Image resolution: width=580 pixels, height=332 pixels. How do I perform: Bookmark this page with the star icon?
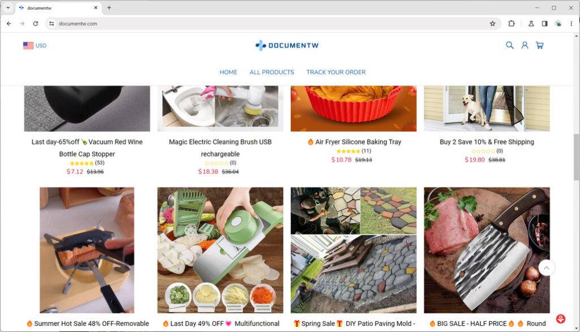pyautogui.click(x=492, y=23)
